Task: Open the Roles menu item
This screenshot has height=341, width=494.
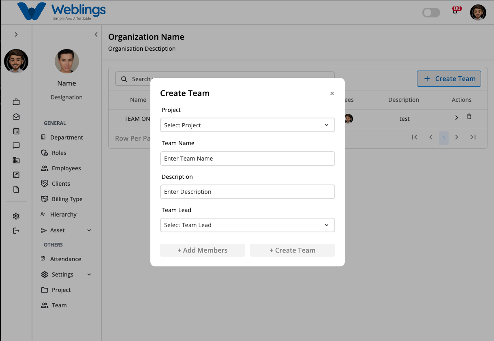Action: pos(53,153)
